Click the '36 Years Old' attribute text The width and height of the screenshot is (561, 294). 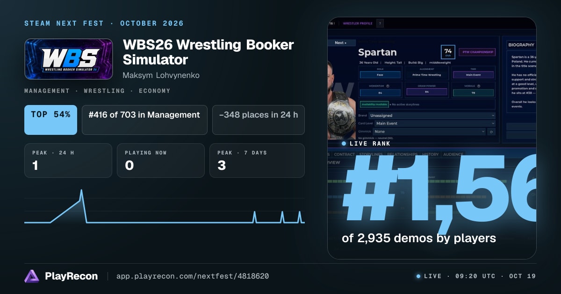tap(368, 63)
